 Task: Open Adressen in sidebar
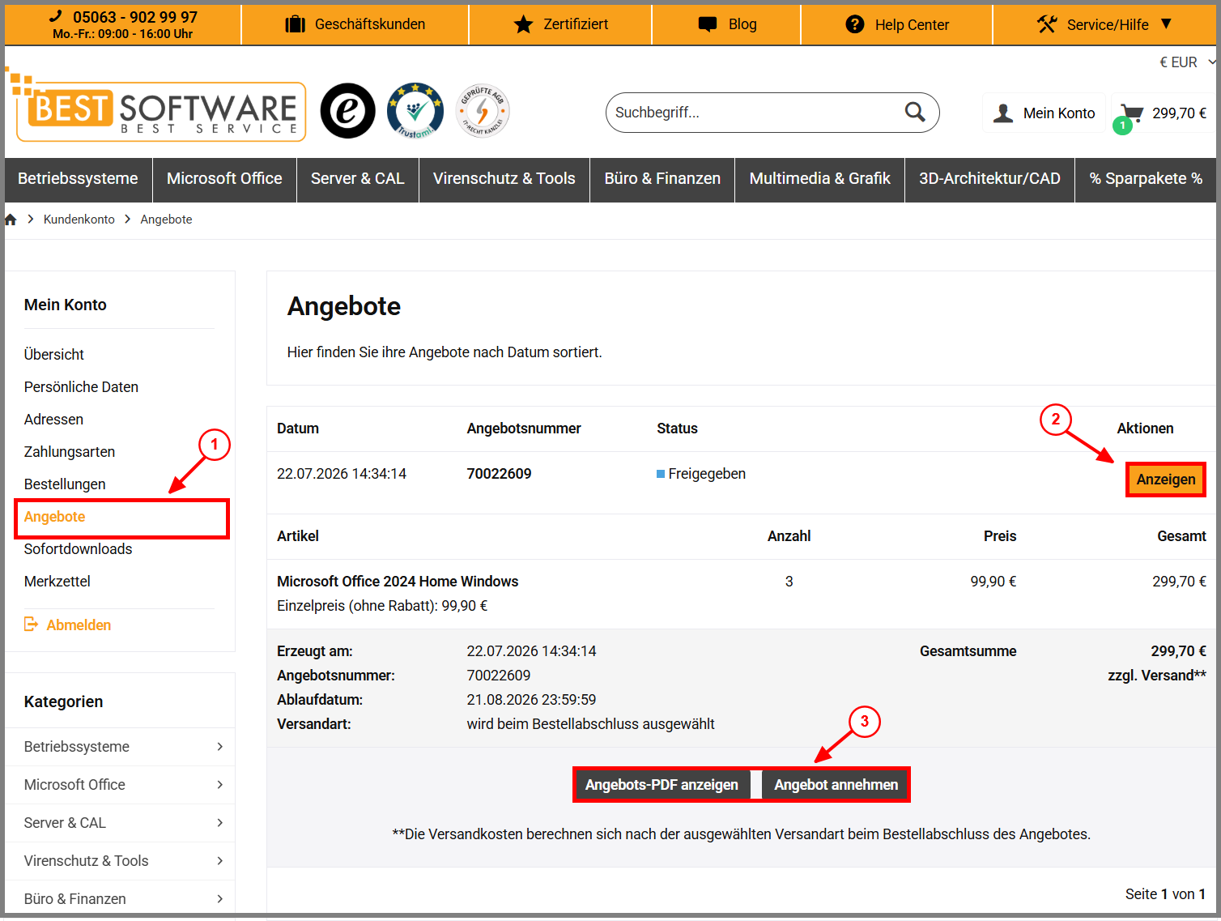point(53,420)
